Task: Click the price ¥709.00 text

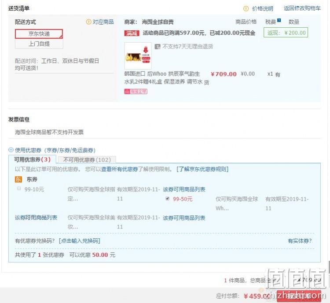Action: [x=224, y=74]
